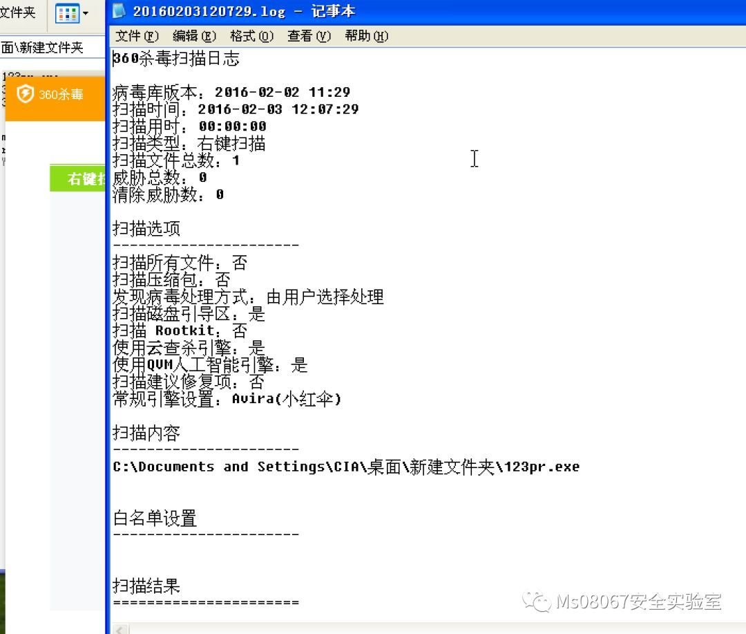Click the line 威胁总数: 0

click(160, 178)
